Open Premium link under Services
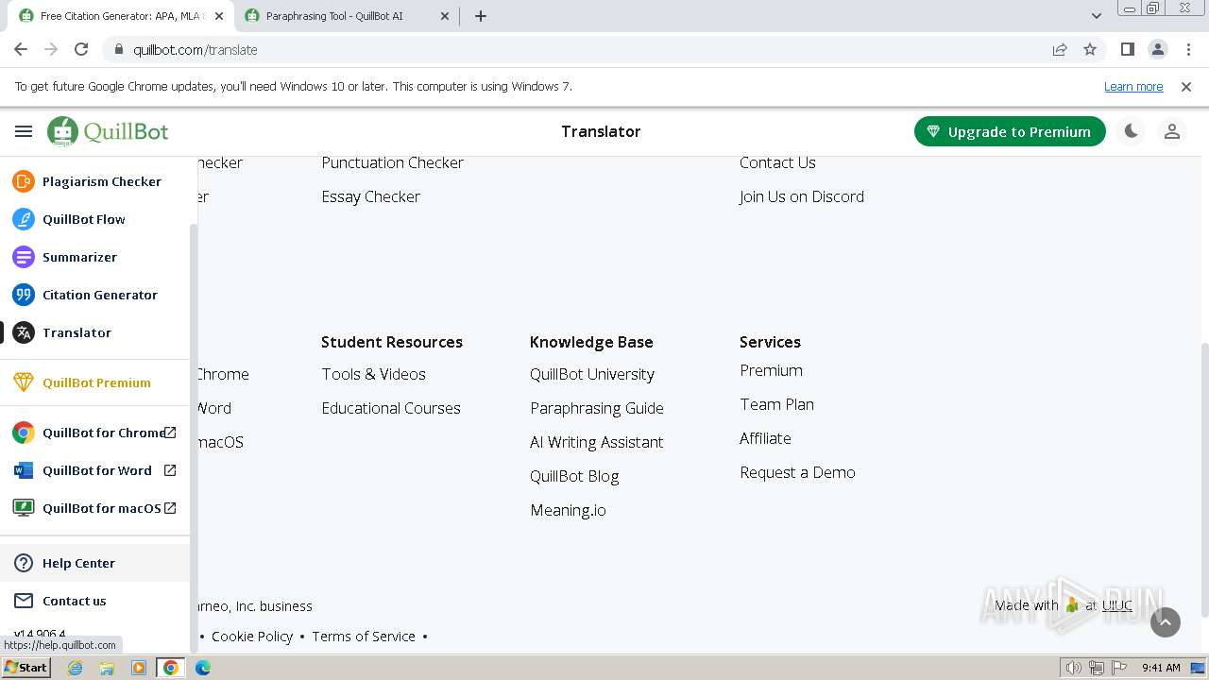1209x680 pixels. 771,370
